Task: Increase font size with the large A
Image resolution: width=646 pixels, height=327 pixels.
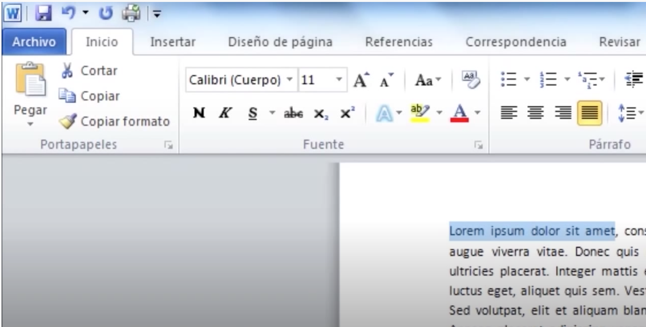Action: [361, 80]
